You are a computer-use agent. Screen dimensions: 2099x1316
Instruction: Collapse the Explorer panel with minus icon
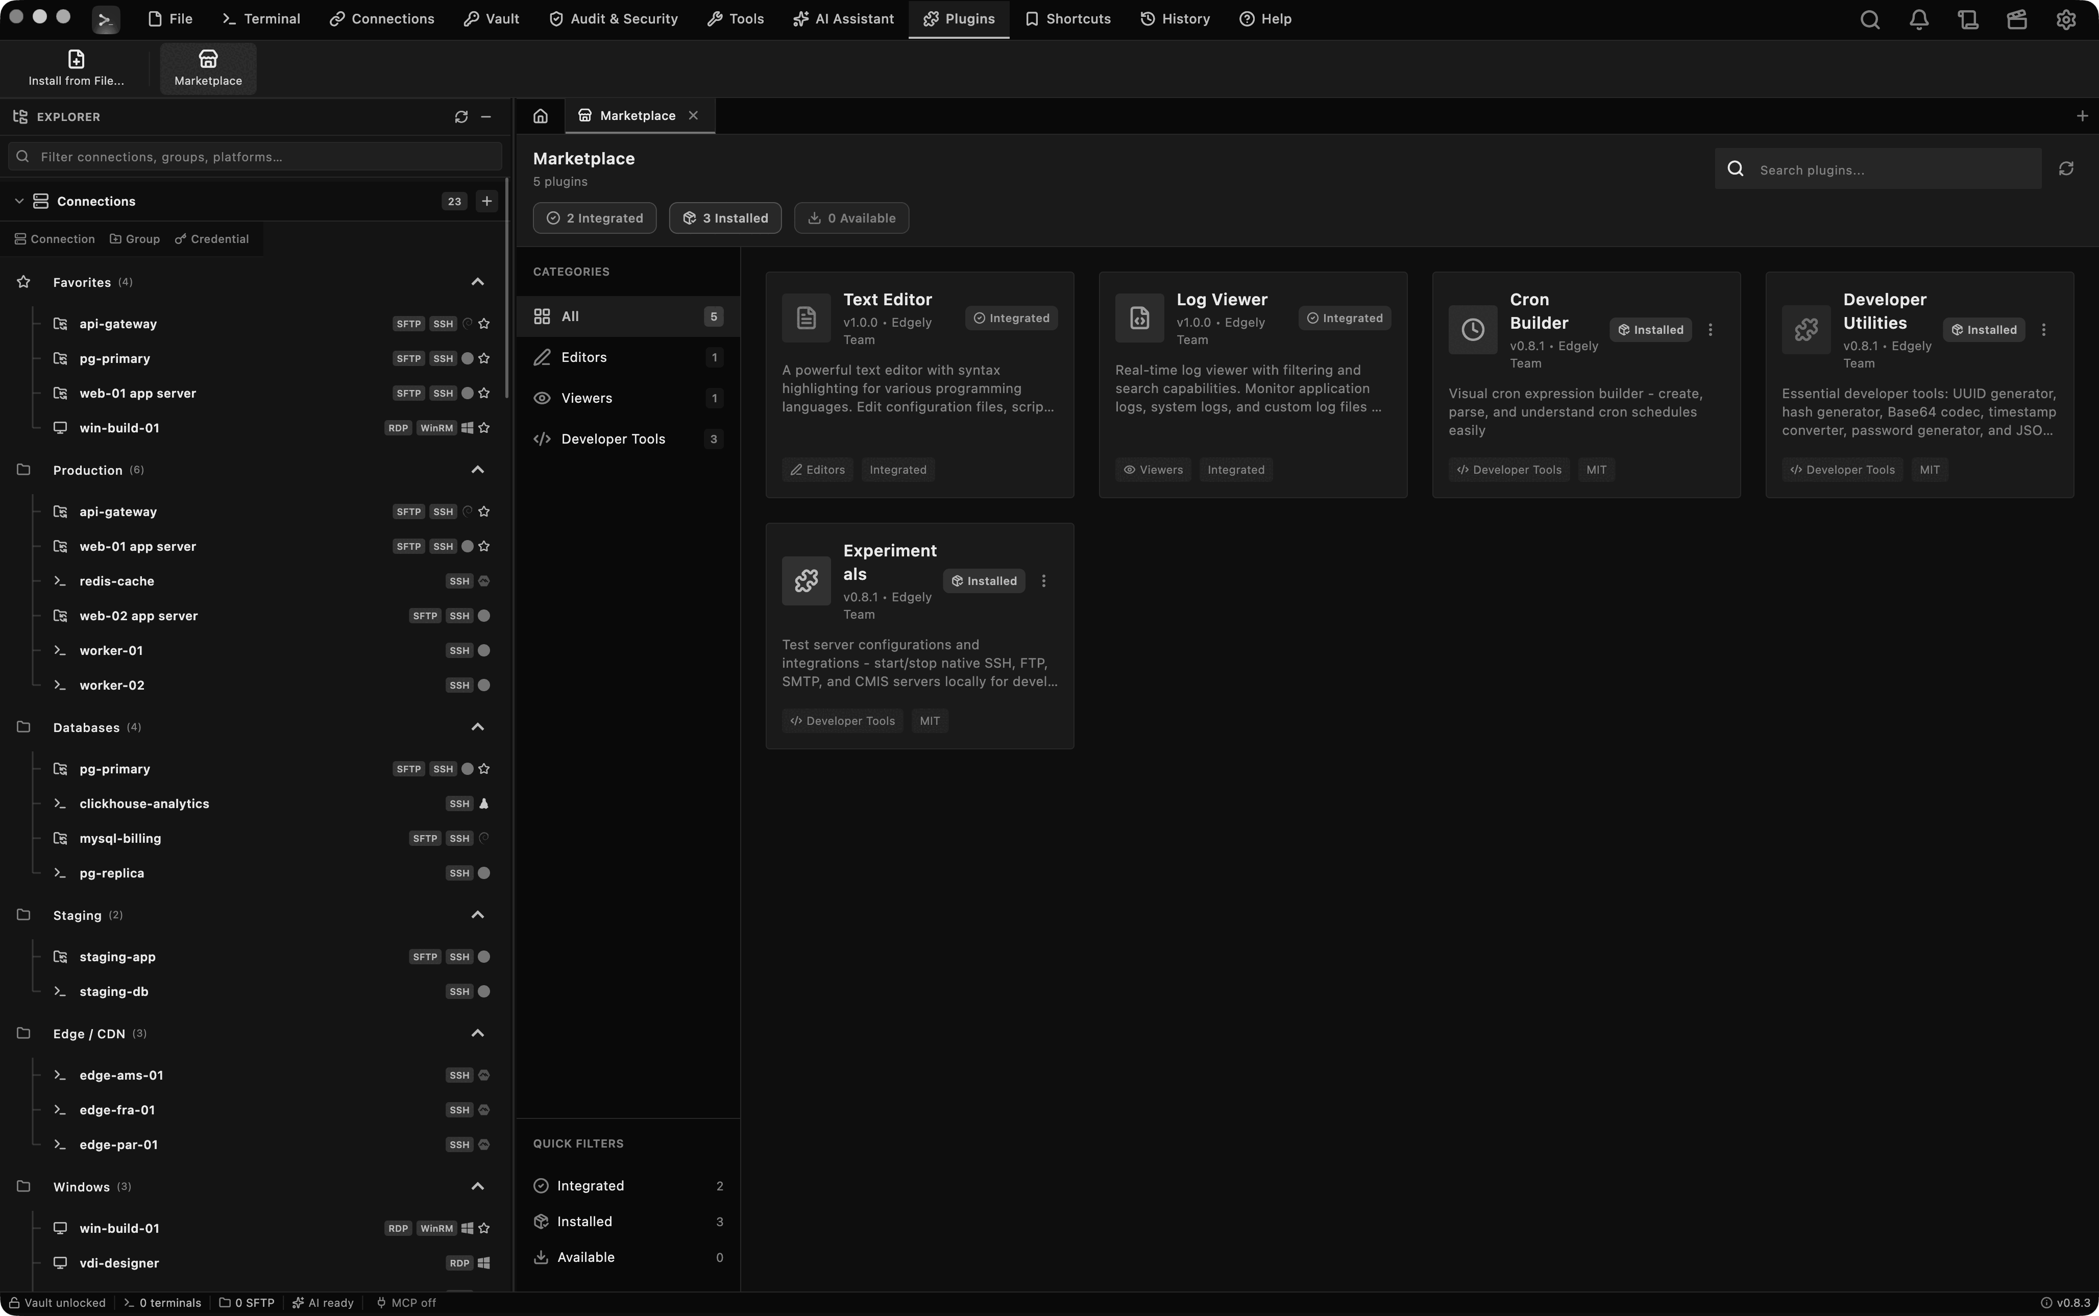pos(486,116)
